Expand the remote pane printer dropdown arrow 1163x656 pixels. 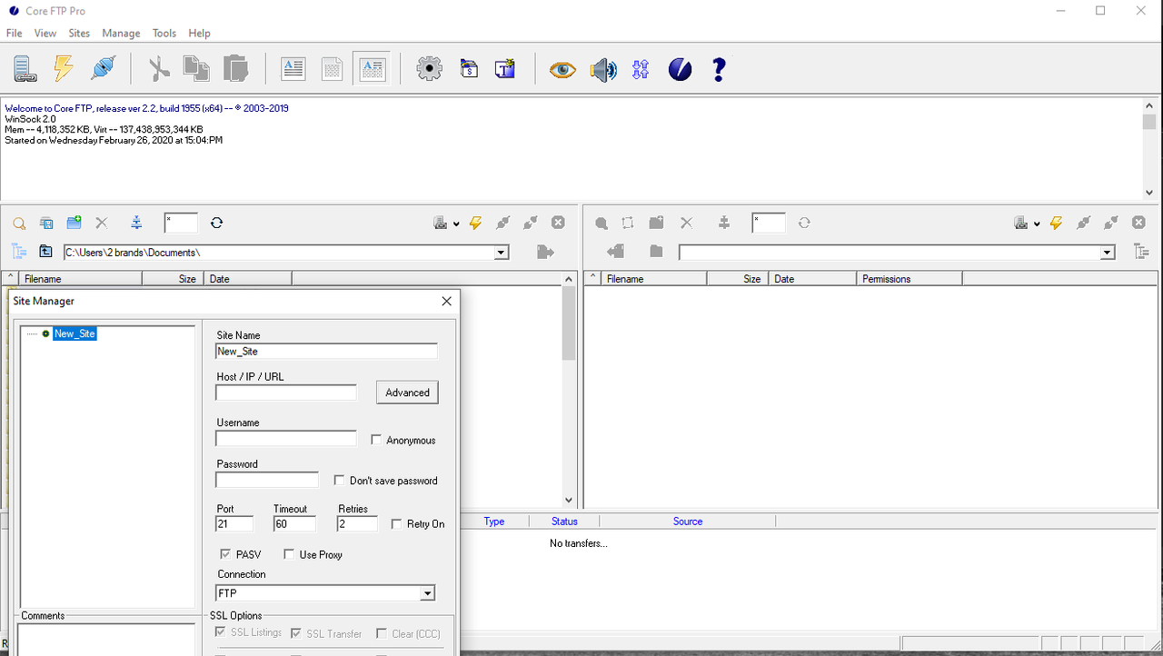pos(1037,224)
